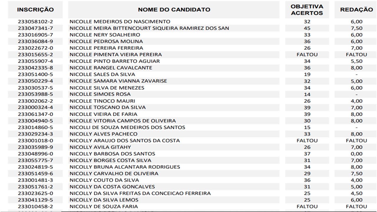The width and height of the screenshot is (377, 212).
Task: Click the REDAÇÃO column header
Action: [x=356, y=10]
